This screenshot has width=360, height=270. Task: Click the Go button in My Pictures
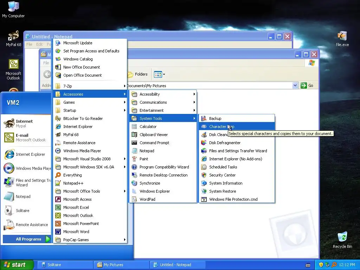coord(307,86)
